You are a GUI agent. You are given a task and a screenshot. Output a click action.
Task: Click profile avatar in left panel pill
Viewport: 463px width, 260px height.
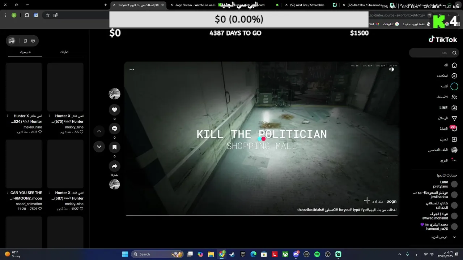[x=12, y=41]
